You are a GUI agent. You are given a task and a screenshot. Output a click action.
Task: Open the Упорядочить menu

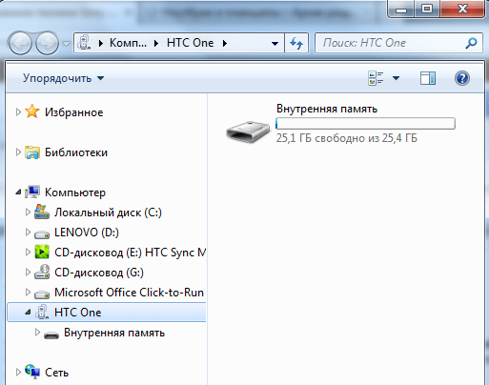63,78
